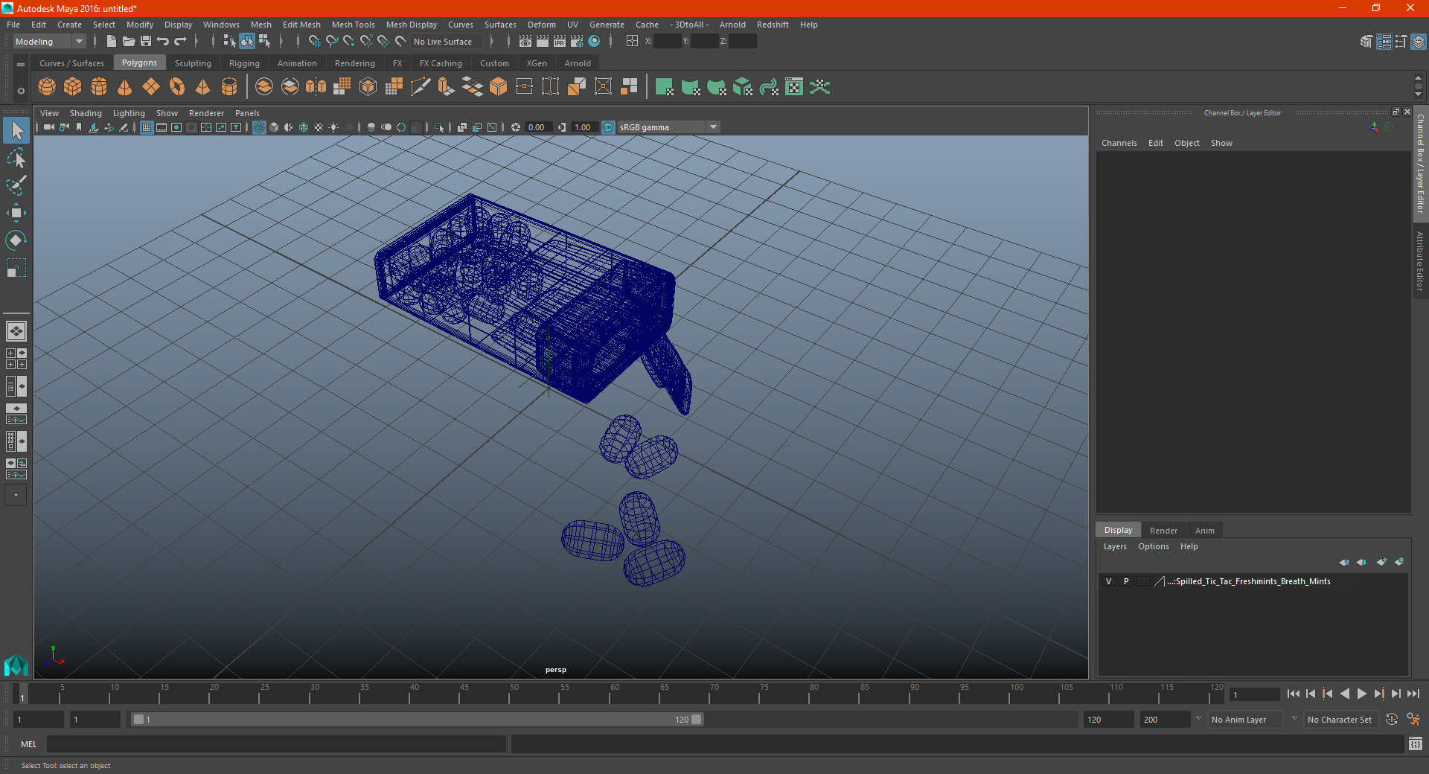Toggle wireframe shading in viewport toolbar
This screenshot has height=774, width=1429.
[x=259, y=127]
